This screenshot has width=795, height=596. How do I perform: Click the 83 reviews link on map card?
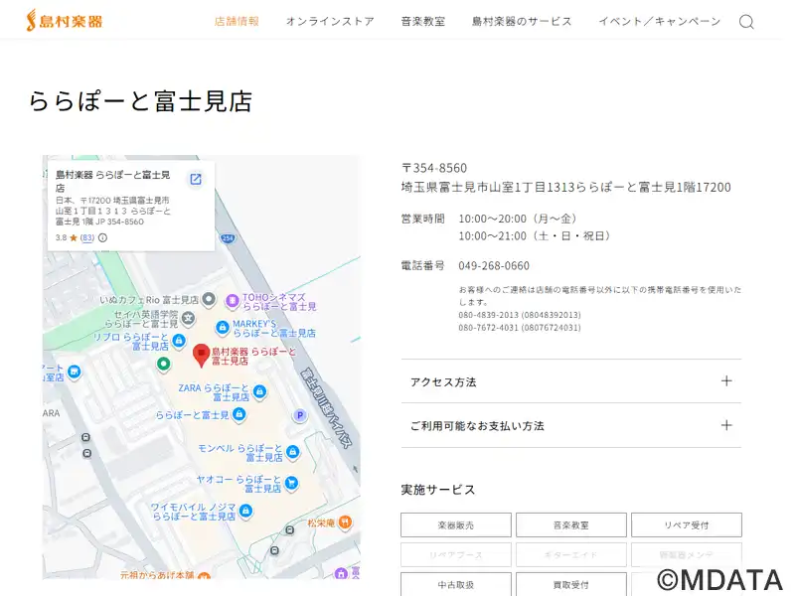coord(87,238)
